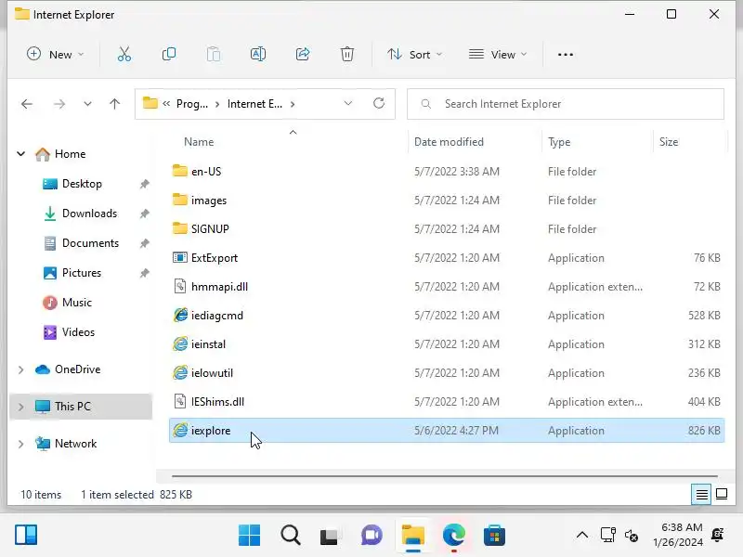
Task: Click the Share icon in toolbar
Action: tap(303, 54)
